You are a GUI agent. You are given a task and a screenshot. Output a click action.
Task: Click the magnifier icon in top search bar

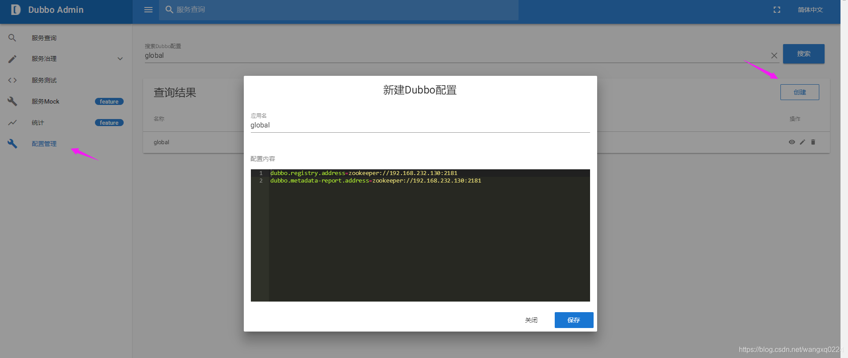coord(169,10)
